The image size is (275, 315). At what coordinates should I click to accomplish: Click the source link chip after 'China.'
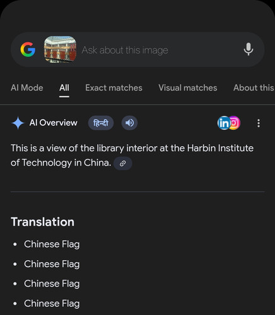[x=123, y=163]
